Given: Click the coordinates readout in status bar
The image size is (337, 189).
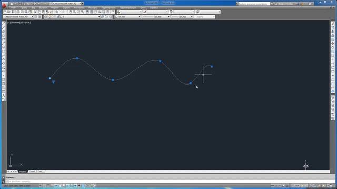Looking at the screenshot, I should pyautogui.click(x=17, y=185).
